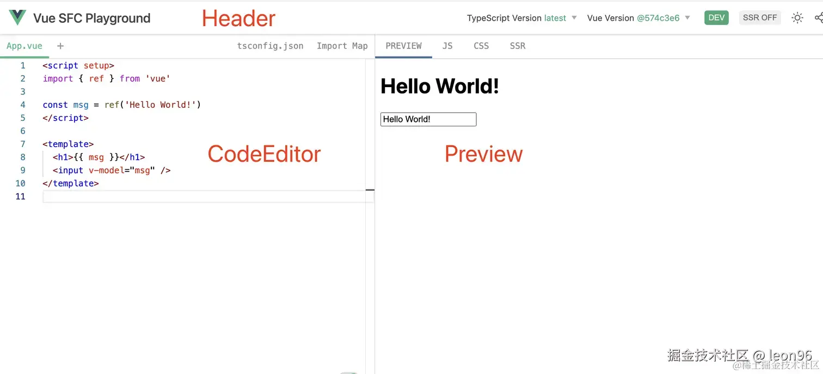Viewport: 823px width, 374px height.
Task: Click the share icon in the header
Action: (x=819, y=18)
